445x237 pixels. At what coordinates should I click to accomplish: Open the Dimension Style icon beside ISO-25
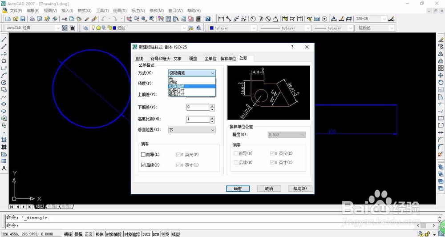pyautogui.click(x=391, y=19)
